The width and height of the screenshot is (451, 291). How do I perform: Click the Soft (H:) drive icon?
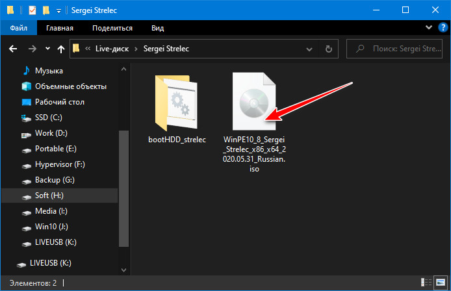point(27,197)
